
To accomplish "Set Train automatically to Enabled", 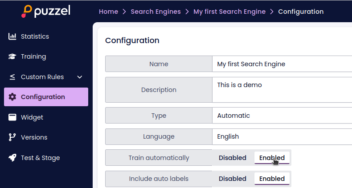I will pyautogui.click(x=272, y=158).
